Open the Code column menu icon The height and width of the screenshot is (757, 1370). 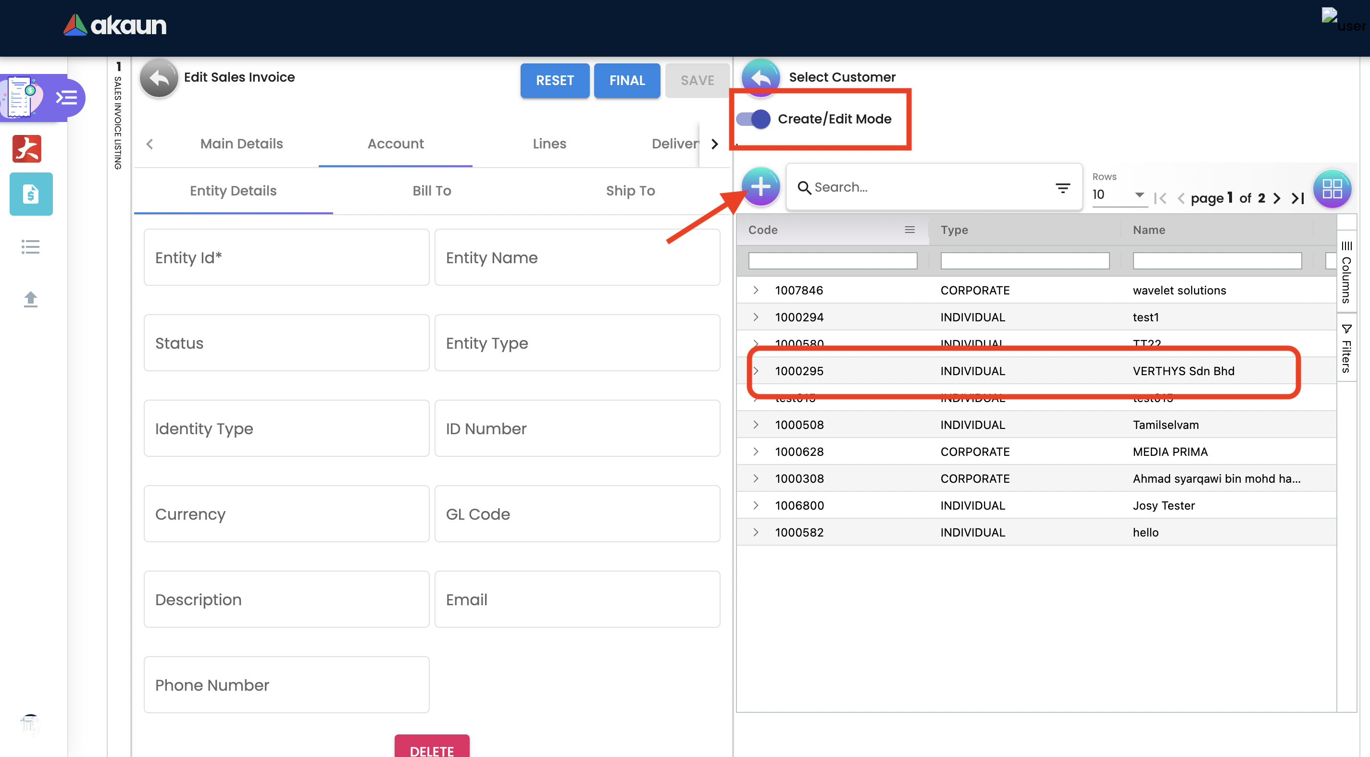point(909,230)
